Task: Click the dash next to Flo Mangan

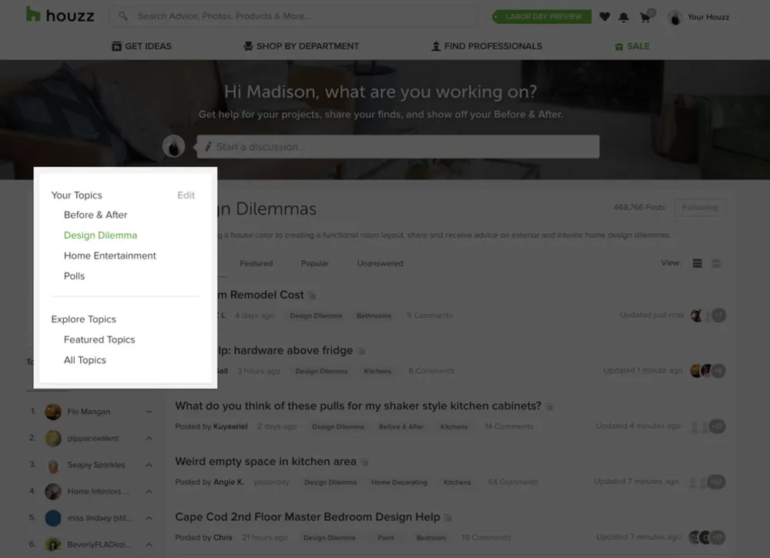Action: [x=149, y=412]
